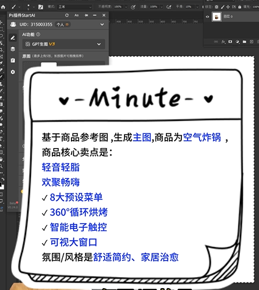The image size is (259, 290).
Task: Toggle lock all padlock icon
Action: coord(239,7)
